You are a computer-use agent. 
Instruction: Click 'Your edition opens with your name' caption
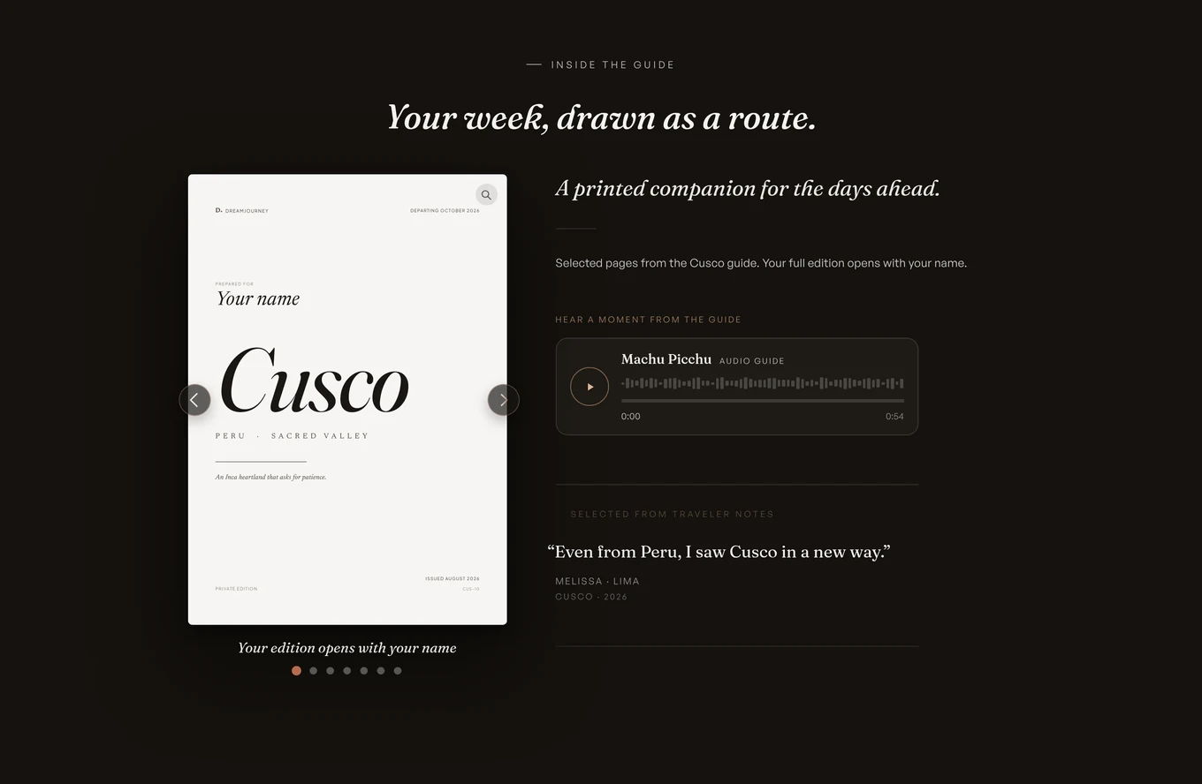347,648
